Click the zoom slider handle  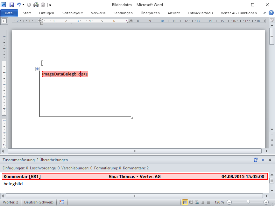(248, 202)
